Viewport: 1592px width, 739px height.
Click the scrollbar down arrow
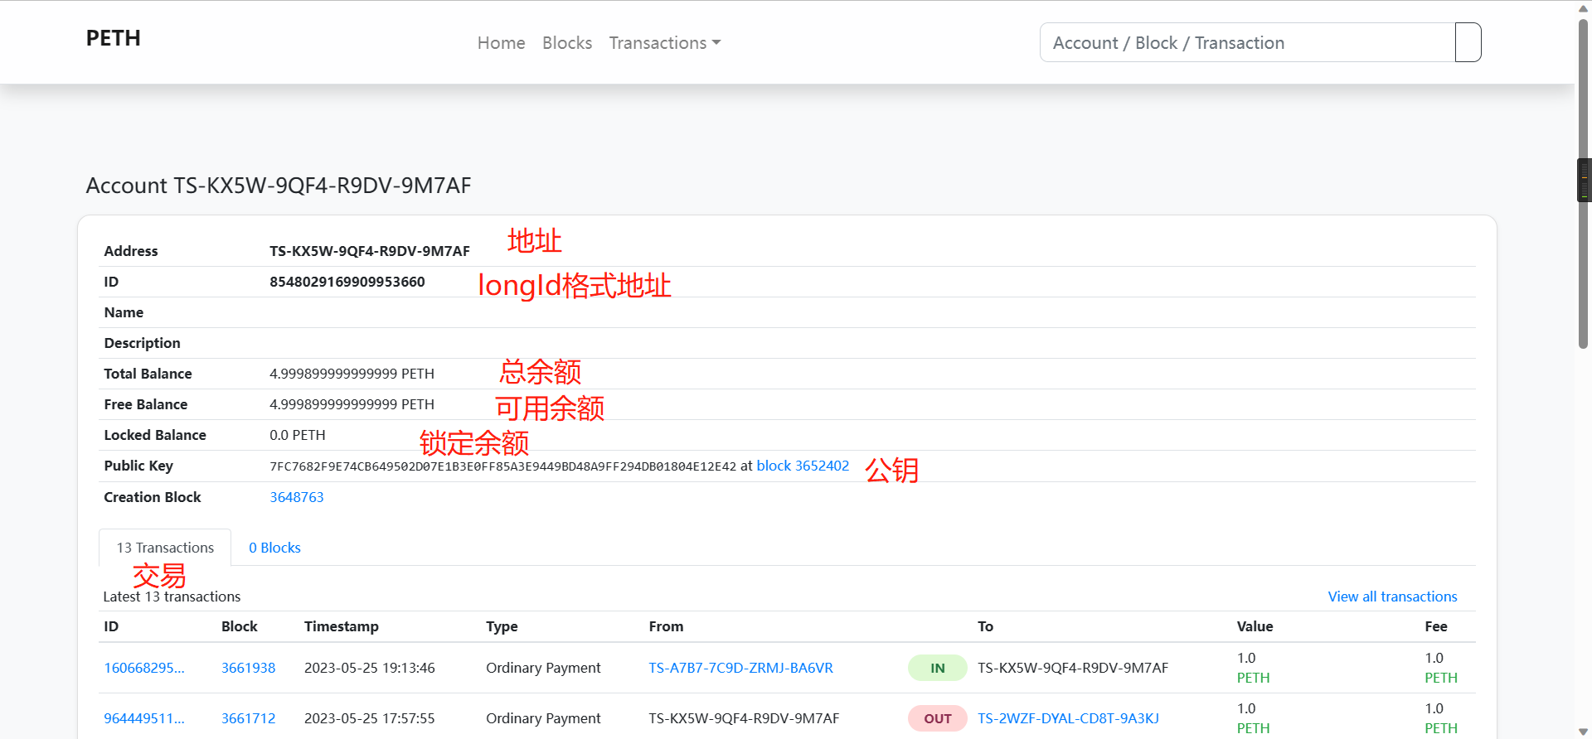1583,732
